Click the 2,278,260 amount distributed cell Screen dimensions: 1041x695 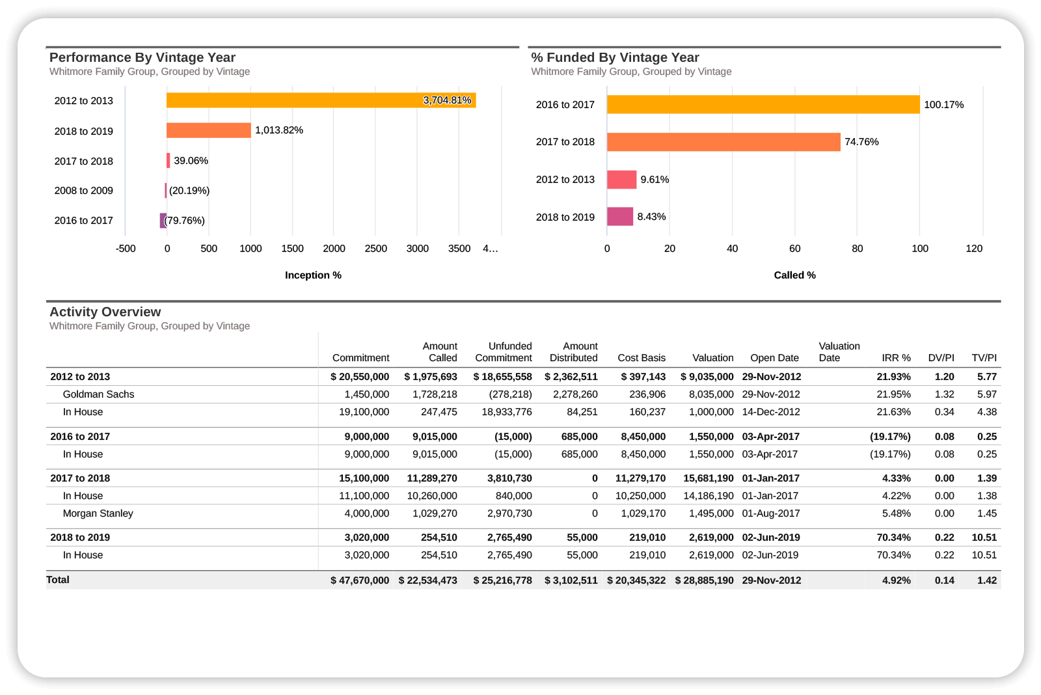(x=575, y=394)
